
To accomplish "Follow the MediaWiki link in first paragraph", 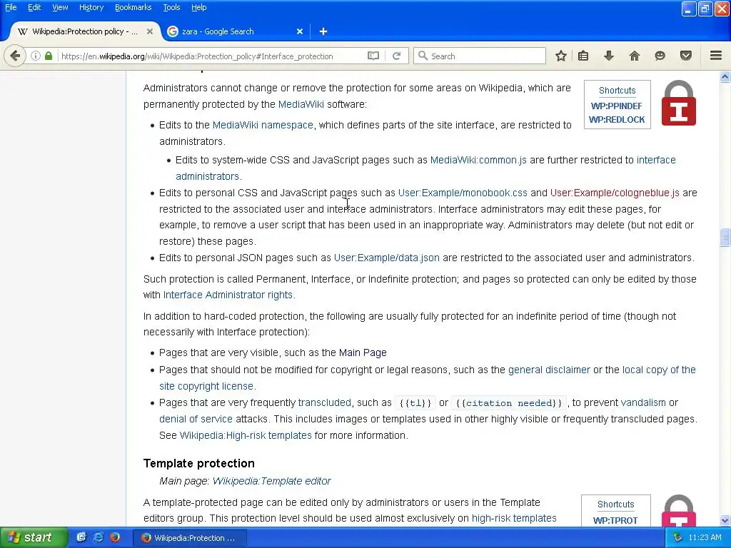I will pos(301,104).
